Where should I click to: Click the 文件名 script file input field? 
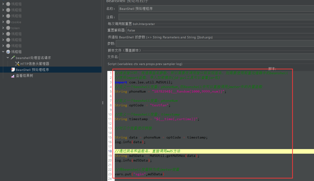[x=217, y=57]
